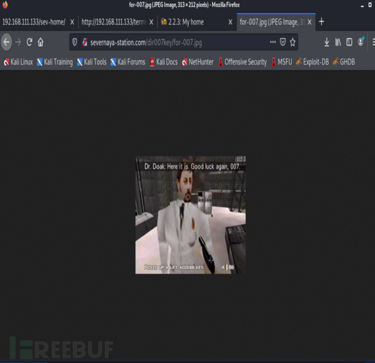Open a new tab with plus button

point(321,22)
